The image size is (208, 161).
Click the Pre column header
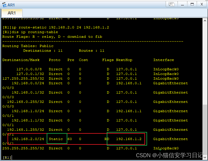click(x=71, y=60)
